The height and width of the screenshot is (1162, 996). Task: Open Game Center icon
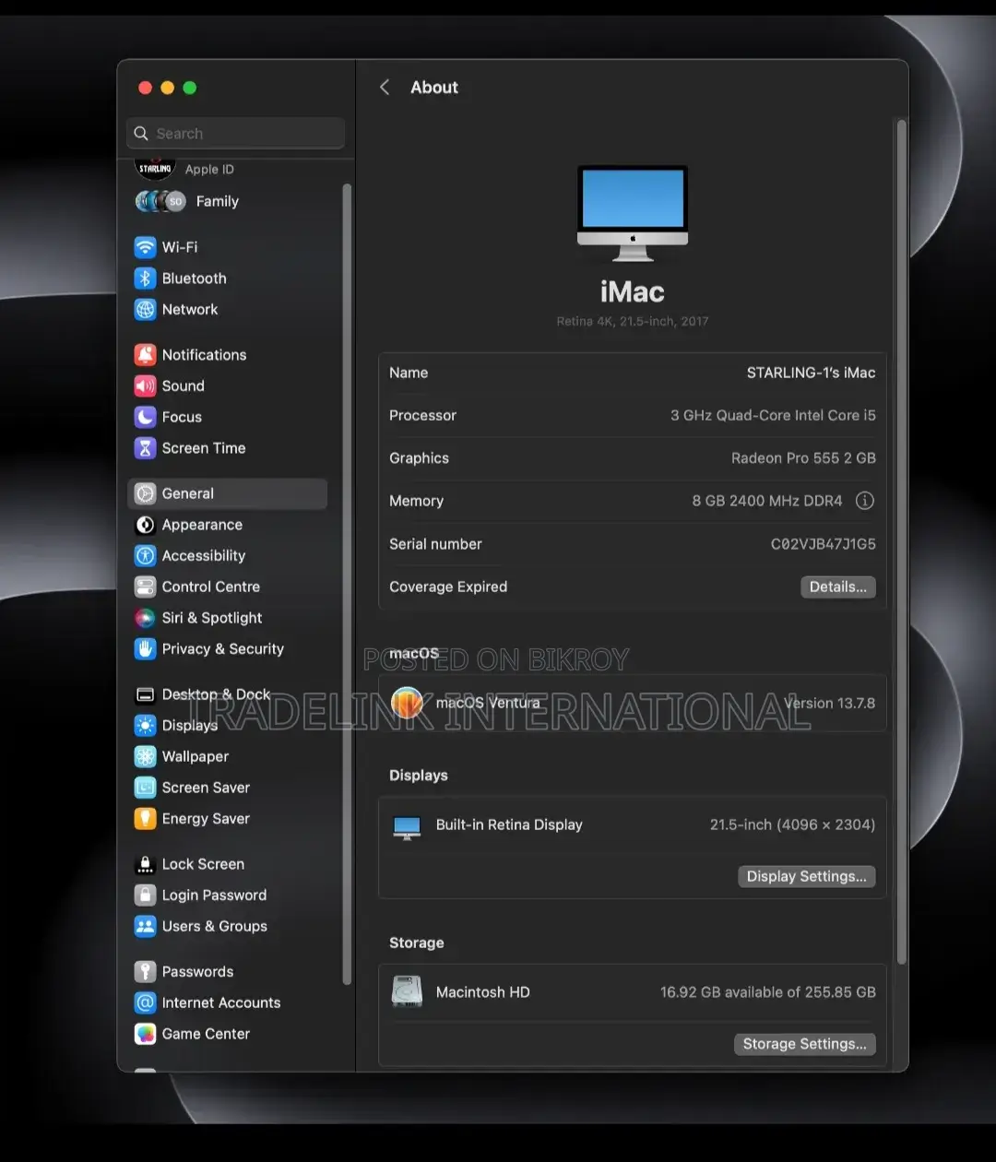(x=145, y=1034)
